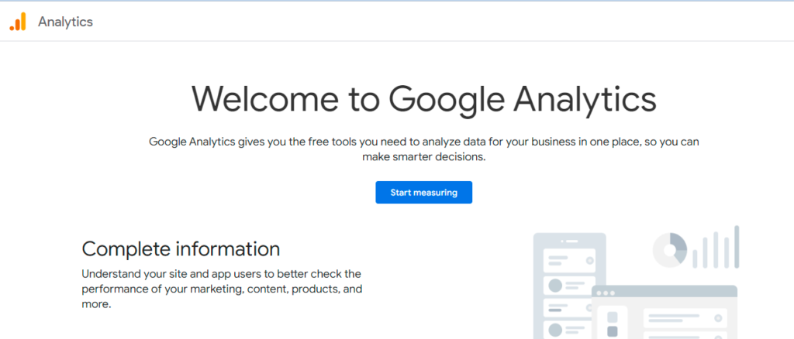Click the dark square in browser mockup sidebar
This screenshot has width=794, height=339.
(x=613, y=332)
